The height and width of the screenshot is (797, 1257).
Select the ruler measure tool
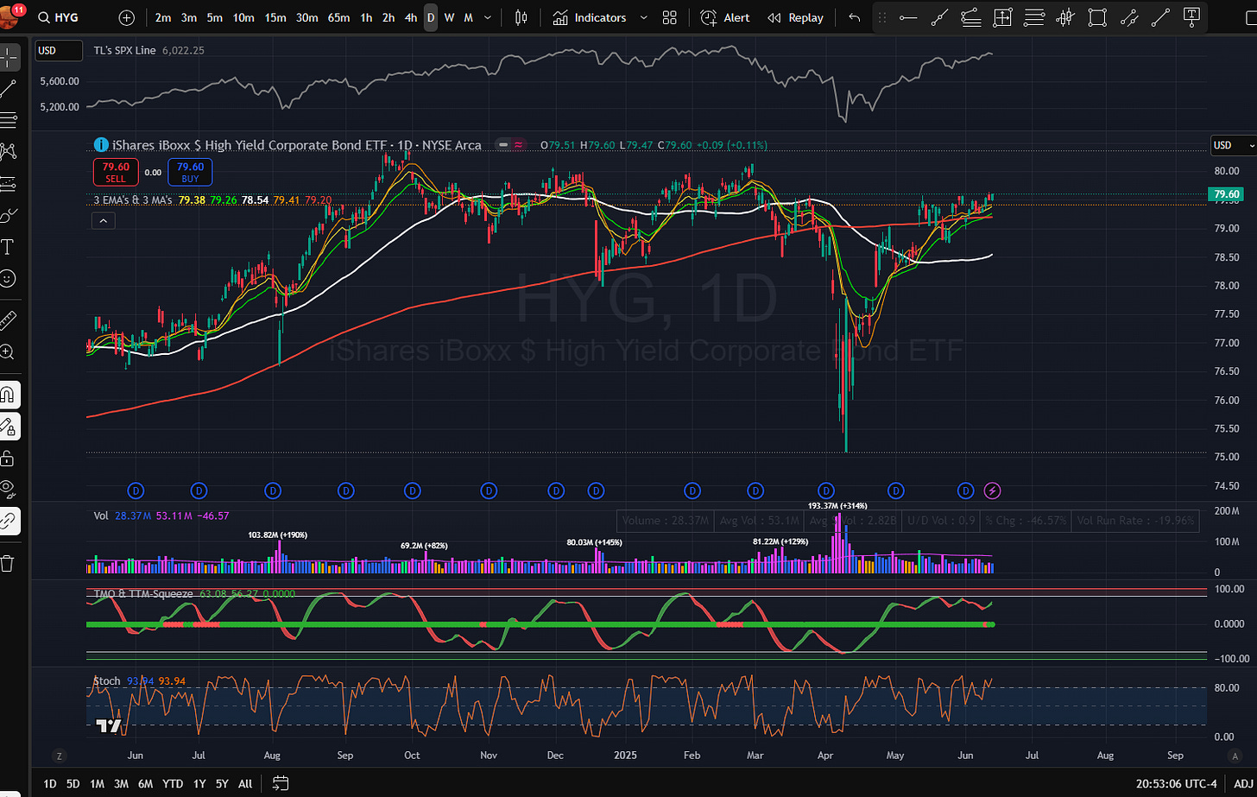pyautogui.click(x=8, y=320)
